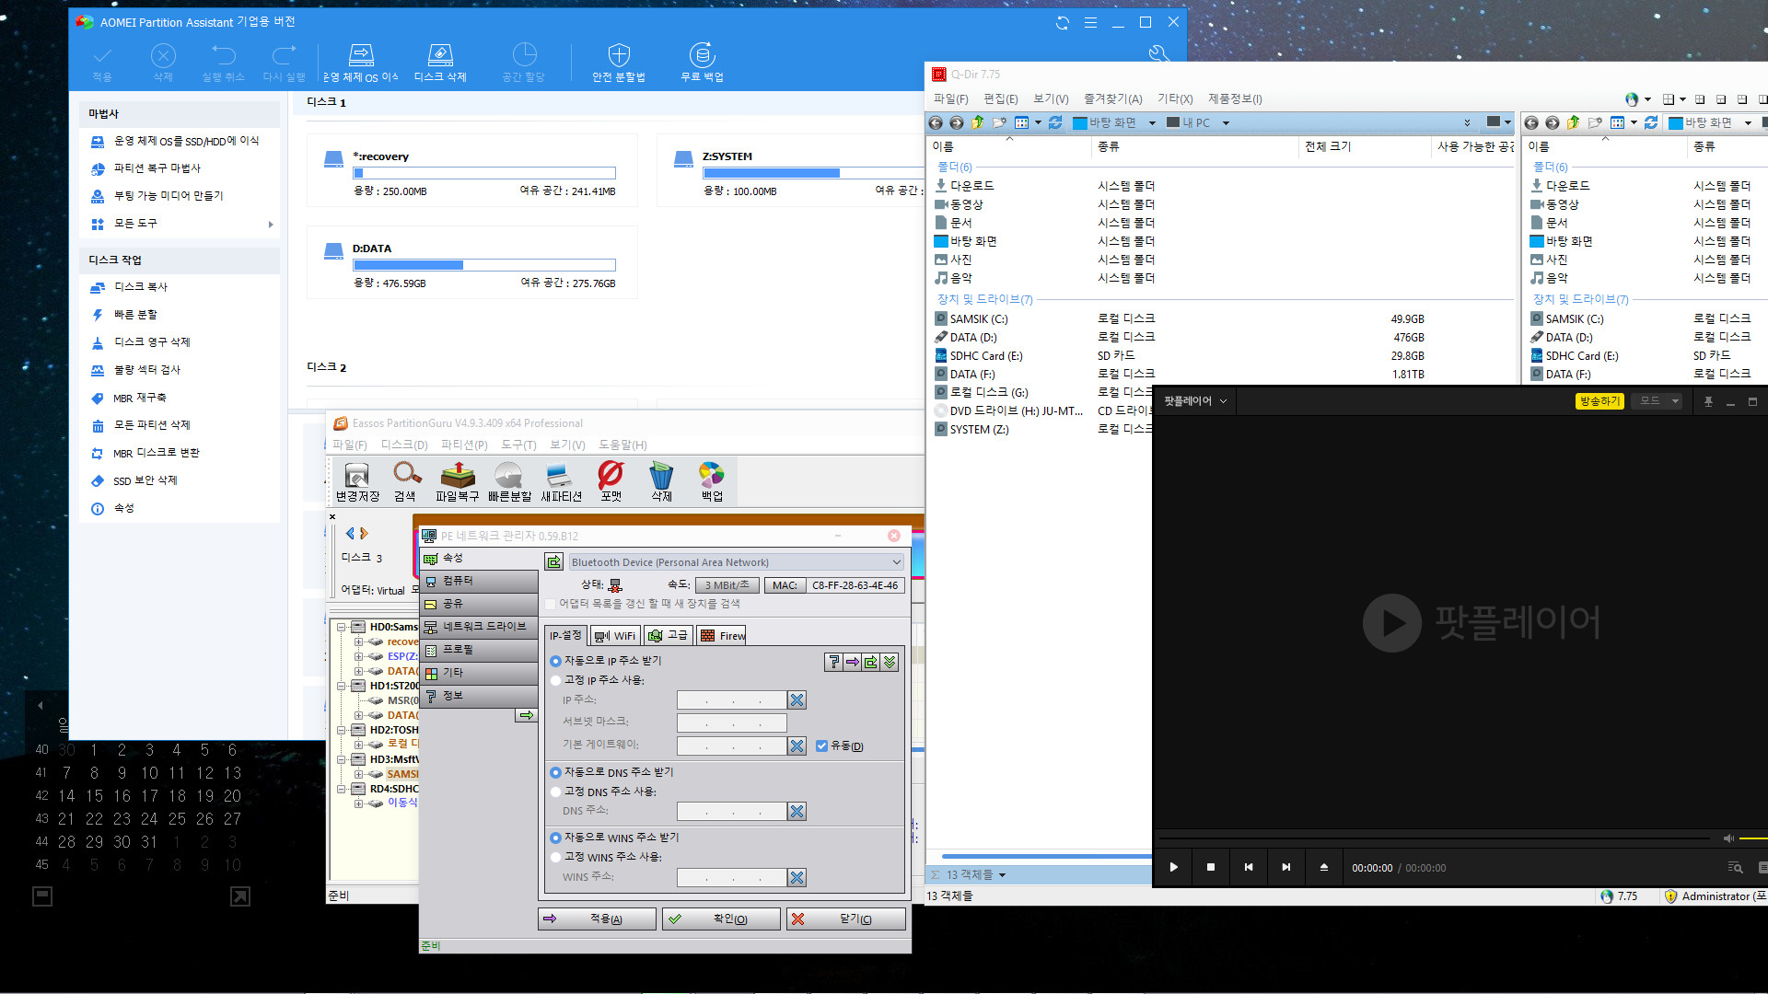Click back arrow in Q-Dir left pane
Viewport: 1768px width, 994px height.
(x=936, y=122)
